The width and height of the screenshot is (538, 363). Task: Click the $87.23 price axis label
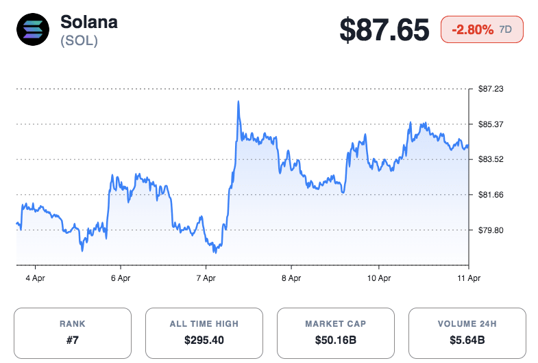point(491,89)
